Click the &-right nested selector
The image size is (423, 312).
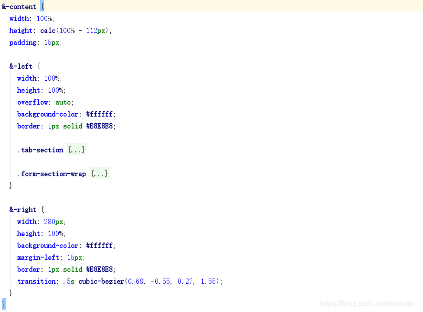(23, 209)
